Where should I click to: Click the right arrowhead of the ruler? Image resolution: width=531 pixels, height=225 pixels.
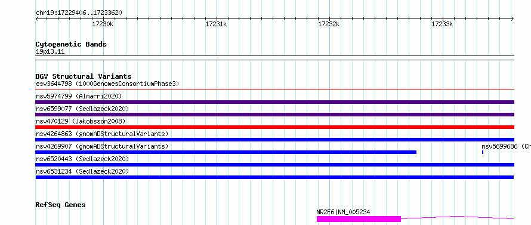(x=513, y=19)
